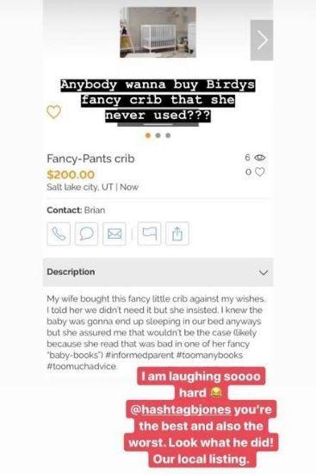This screenshot has width=316, height=474.
Task: Collapse the Description section chevron
Action: (x=263, y=272)
